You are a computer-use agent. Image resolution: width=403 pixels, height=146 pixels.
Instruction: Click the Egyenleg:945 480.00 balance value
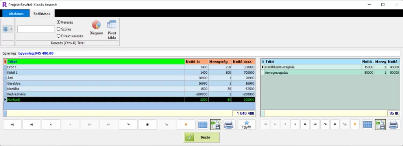(36, 53)
